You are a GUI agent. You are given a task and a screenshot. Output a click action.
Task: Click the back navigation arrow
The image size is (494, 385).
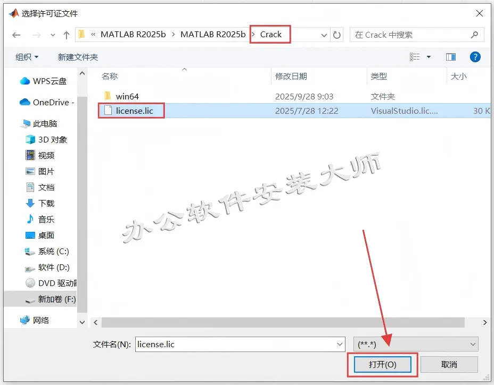click(17, 35)
